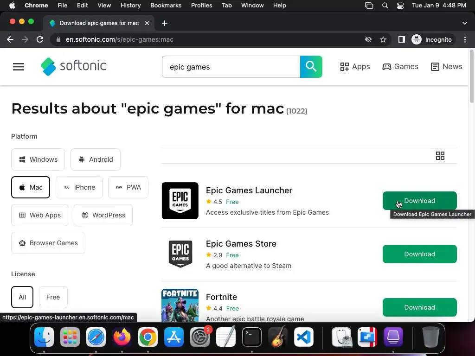Open macOS Control Center
Image resolution: width=475 pixels, height=356 pixels.
point(400,6)
